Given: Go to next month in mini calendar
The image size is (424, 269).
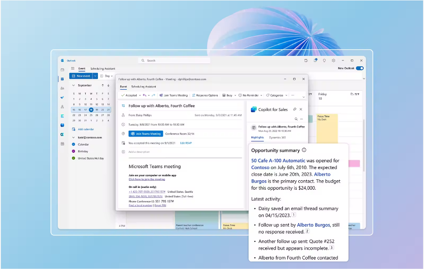Looking at the screenshot, I should (x=108, y=85).
